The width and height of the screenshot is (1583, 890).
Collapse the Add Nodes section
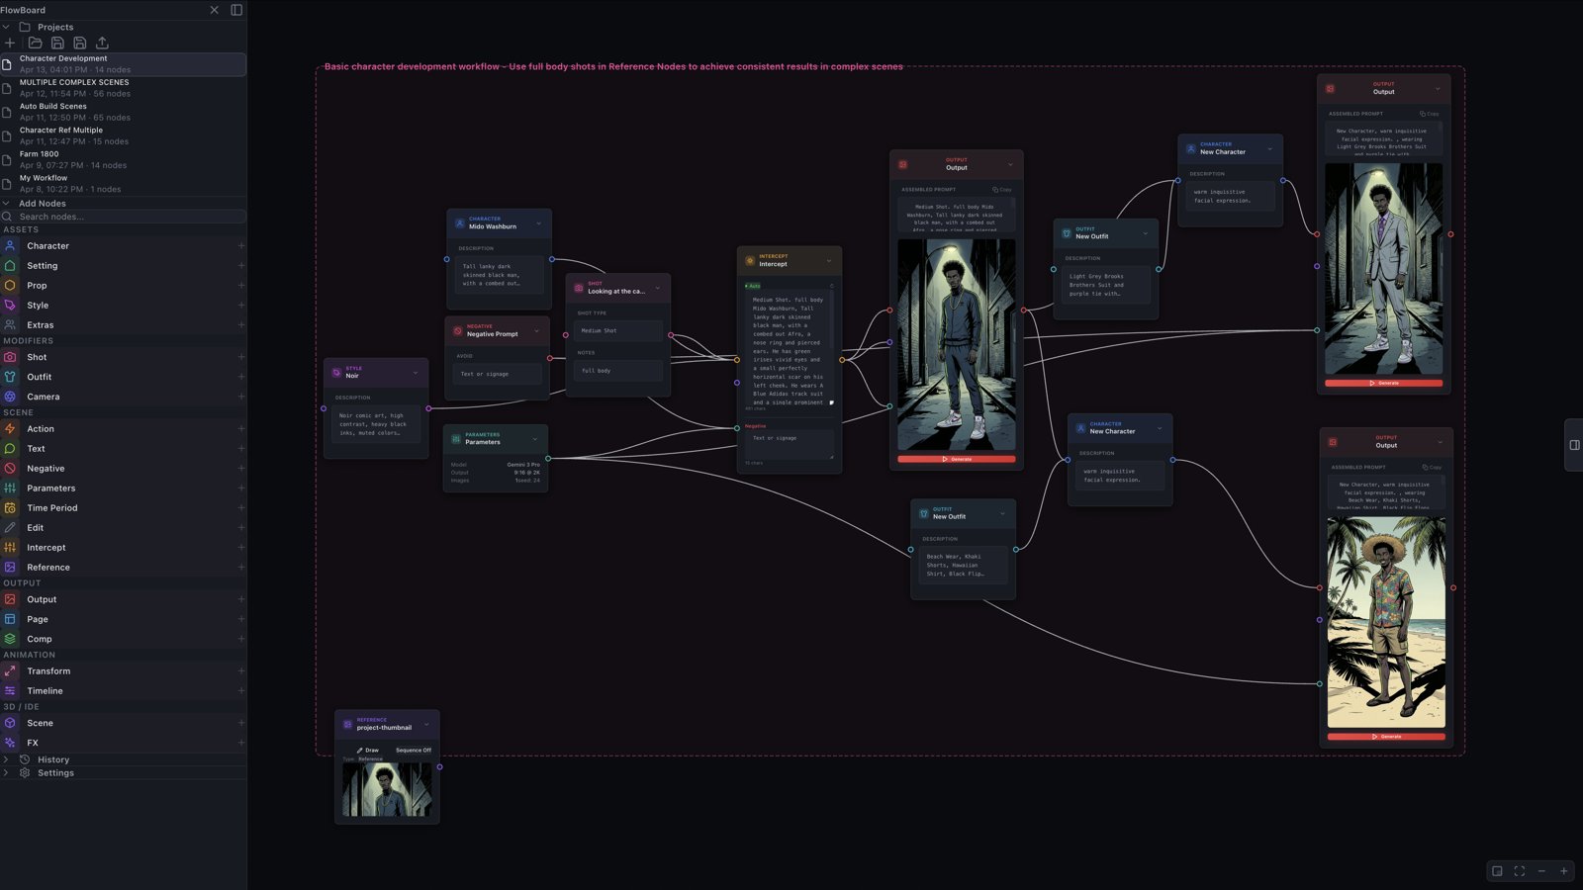coord(6,204)
